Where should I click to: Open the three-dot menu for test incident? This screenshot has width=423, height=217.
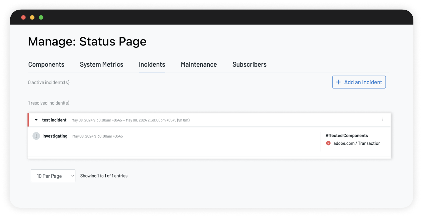point(383,119)
